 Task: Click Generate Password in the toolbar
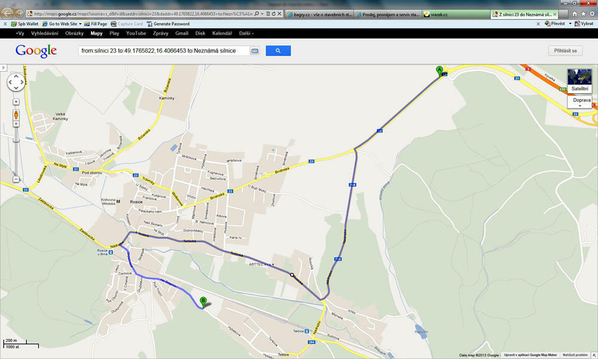pyautogui.click(x=168, y=24)
